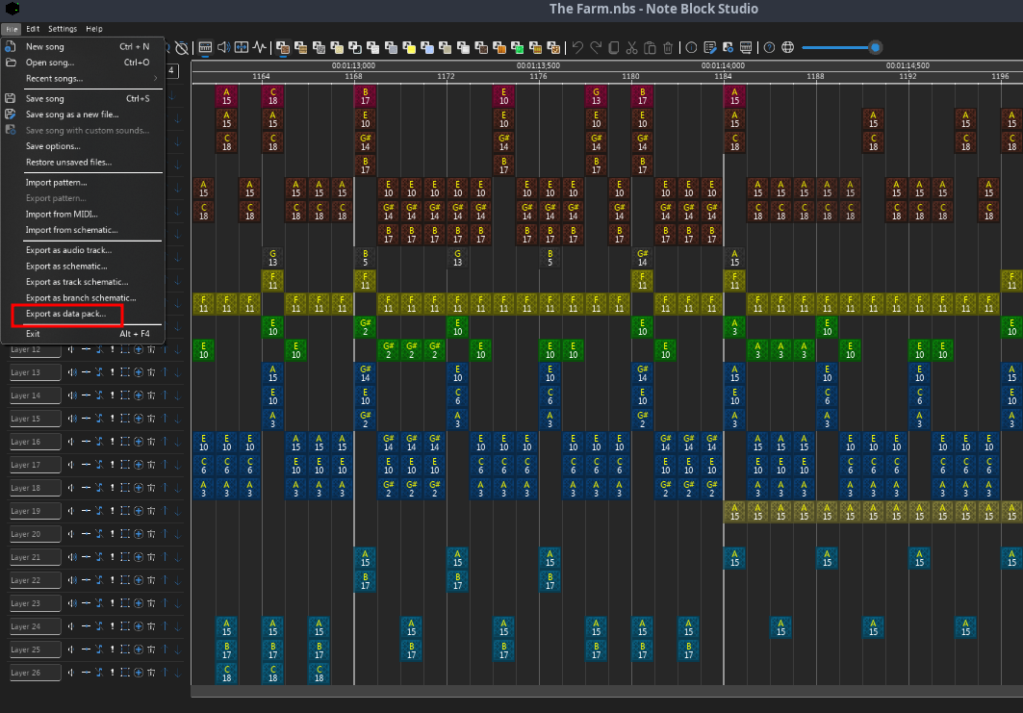Open the Settings menu
The height and width of the screenshot is (713, 1023).
[63, 30]
